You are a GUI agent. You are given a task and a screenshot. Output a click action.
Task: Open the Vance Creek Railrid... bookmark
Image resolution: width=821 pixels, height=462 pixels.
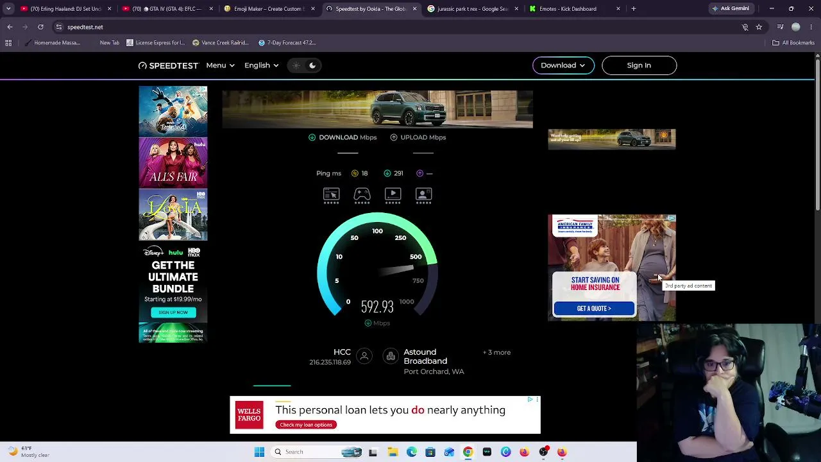pos(220,43)
